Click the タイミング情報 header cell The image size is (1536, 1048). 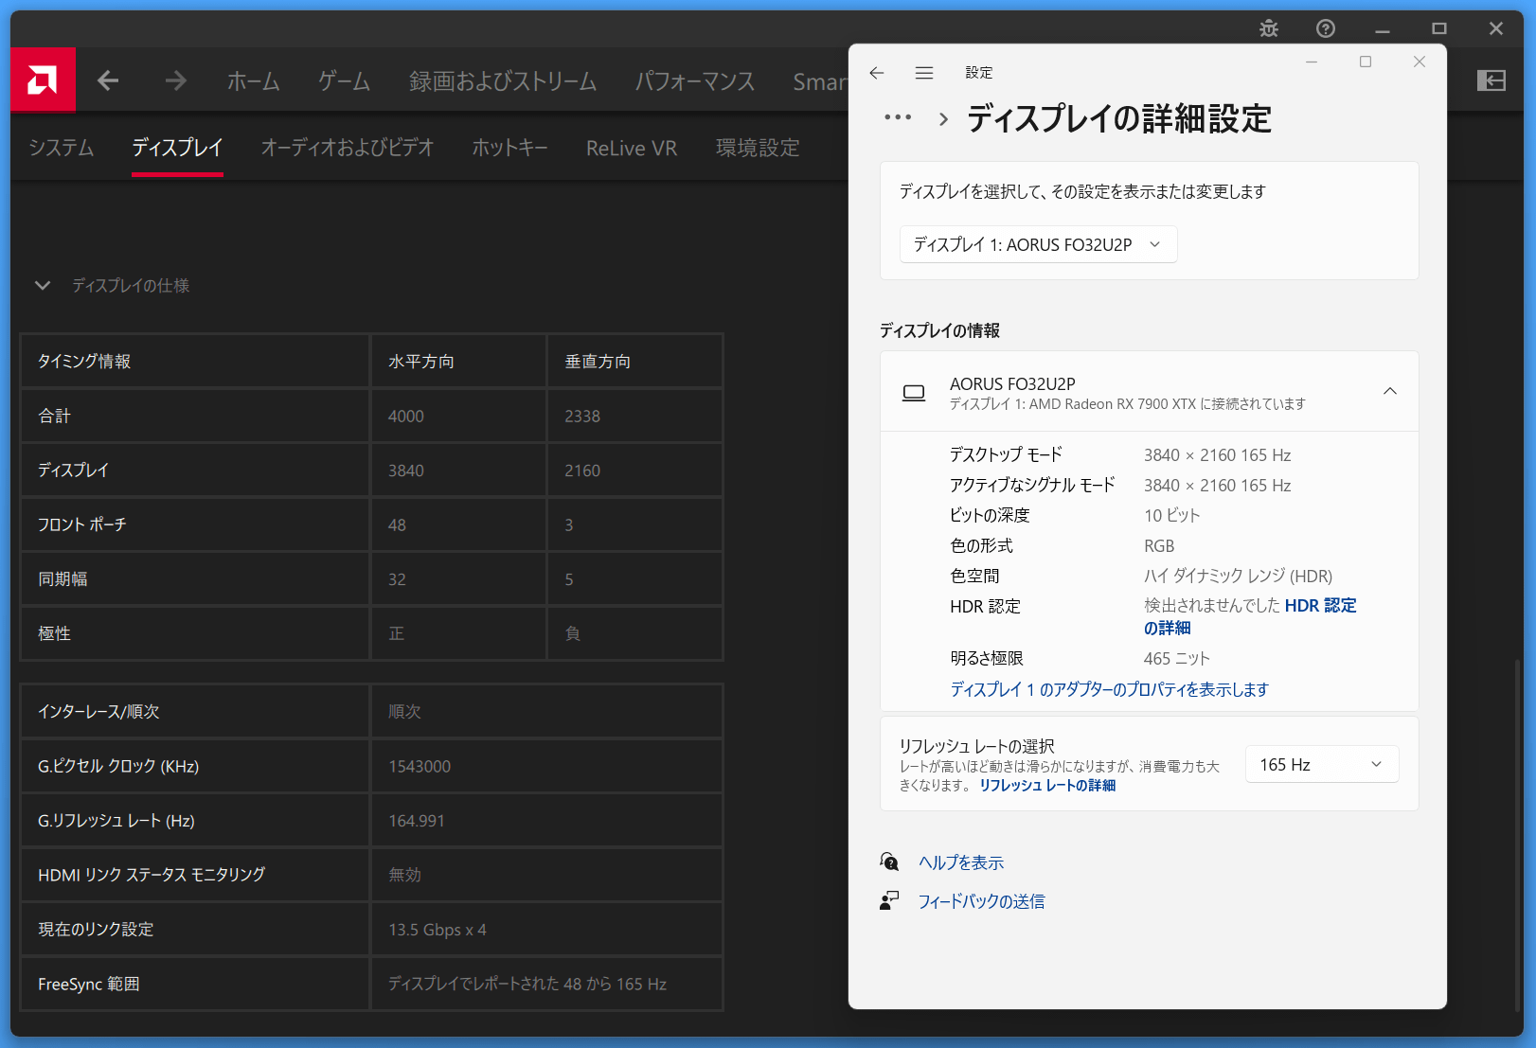coord(194,361)
